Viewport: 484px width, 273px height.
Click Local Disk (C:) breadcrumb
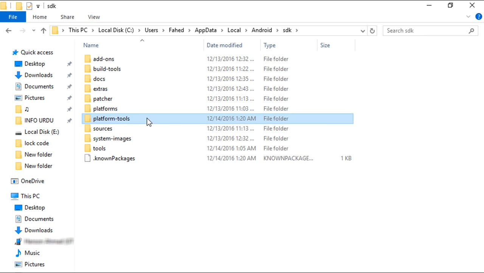(116, 30)
